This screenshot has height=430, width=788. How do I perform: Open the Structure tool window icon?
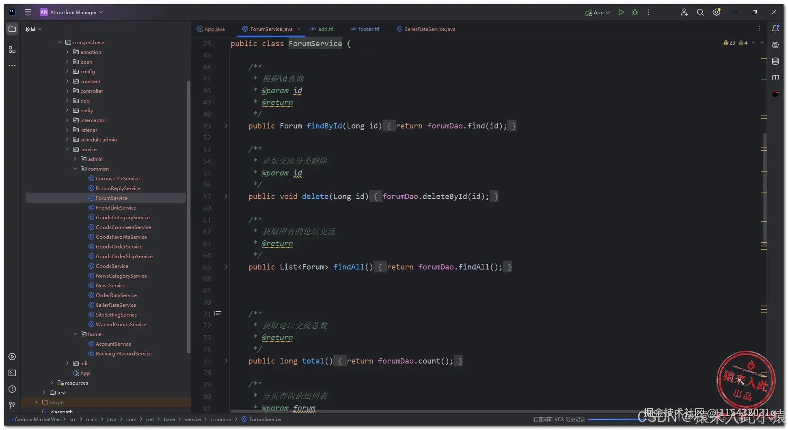click(x=12, y=49)
